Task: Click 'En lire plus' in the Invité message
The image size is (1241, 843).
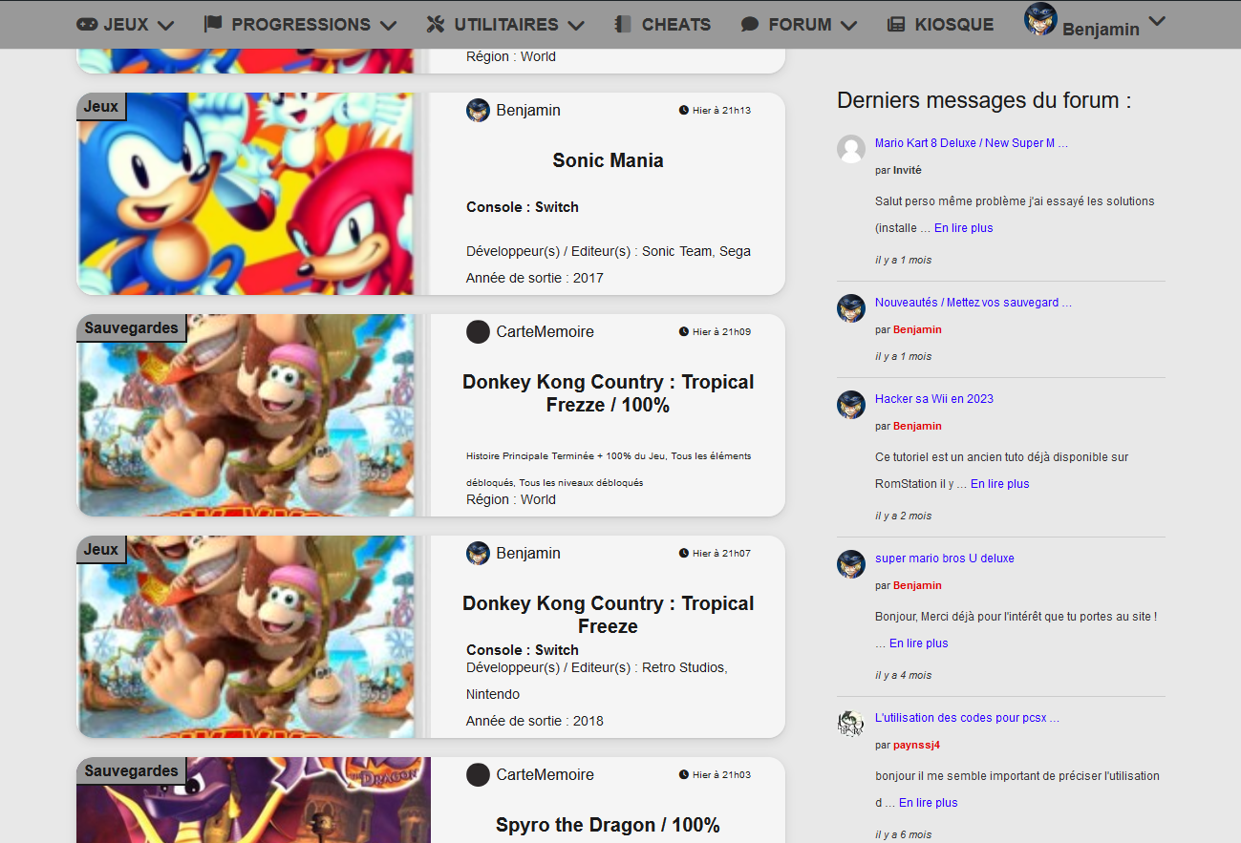Action: (x=963, y=228)
